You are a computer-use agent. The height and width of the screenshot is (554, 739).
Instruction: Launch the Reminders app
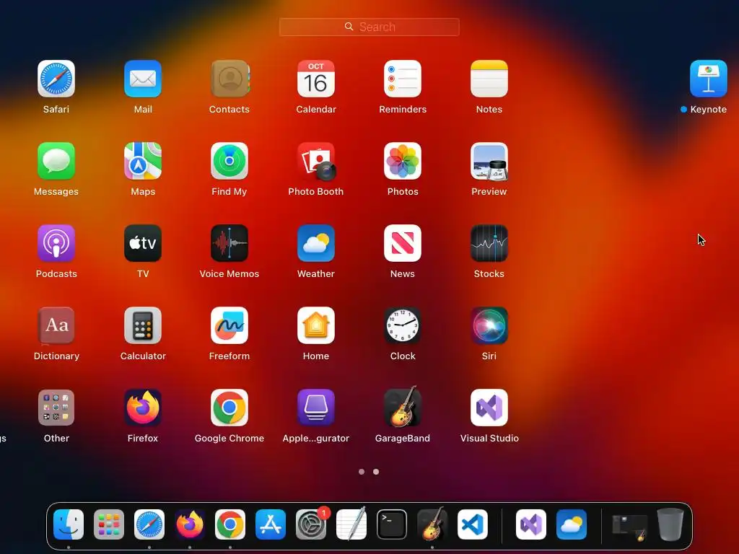(x=403, y=79)
